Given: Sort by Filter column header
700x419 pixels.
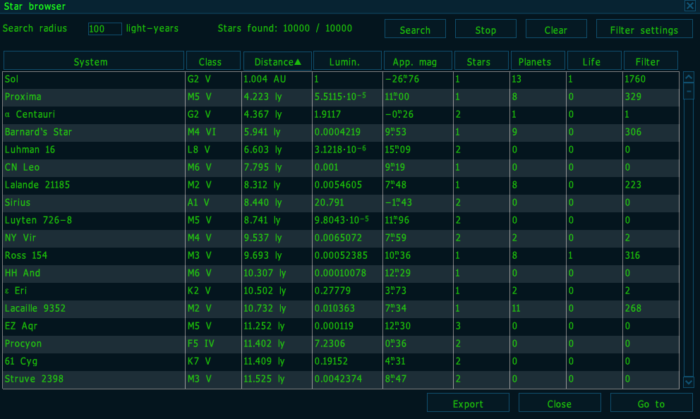Looking at the screenshot, I should [651, 61].
